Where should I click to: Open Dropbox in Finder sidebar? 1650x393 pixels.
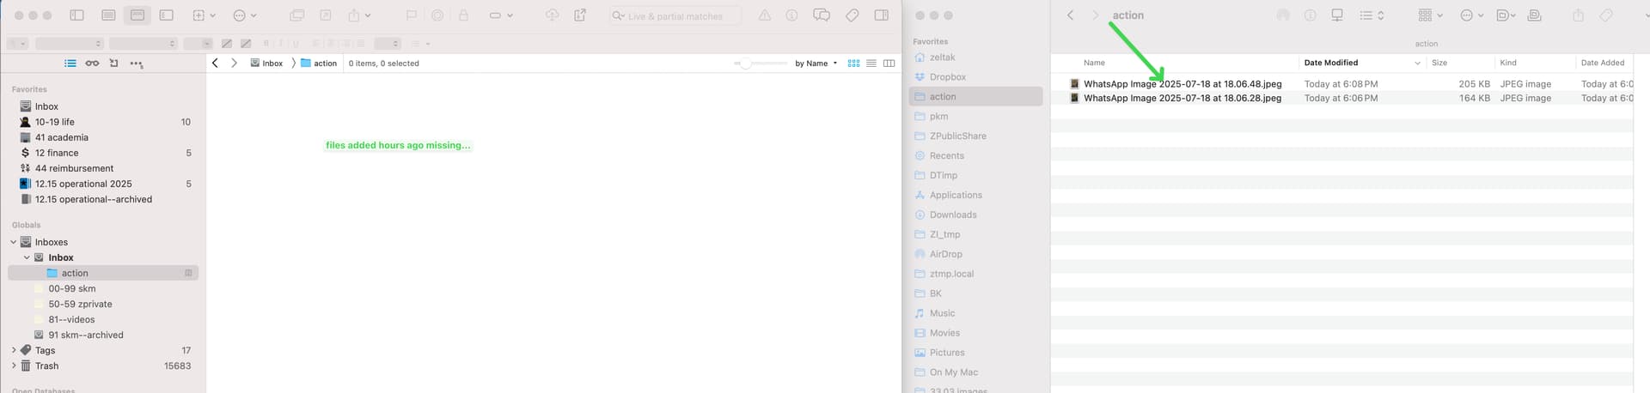click(x=947, y=77)
